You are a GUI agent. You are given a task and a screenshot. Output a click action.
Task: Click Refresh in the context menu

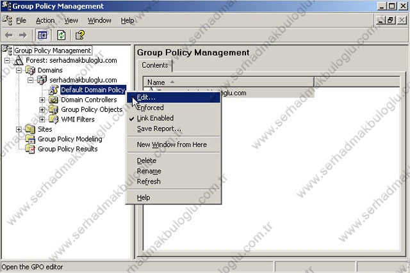174,182
